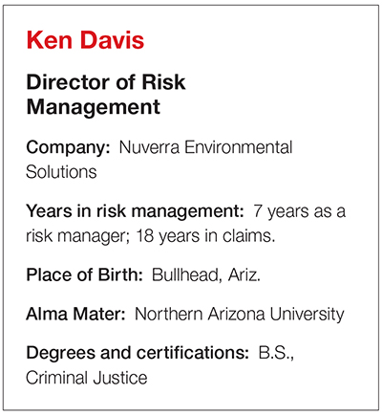Click the word Davis in the heading
Viewport: 382px width, 416px height.
coord(112,40)
